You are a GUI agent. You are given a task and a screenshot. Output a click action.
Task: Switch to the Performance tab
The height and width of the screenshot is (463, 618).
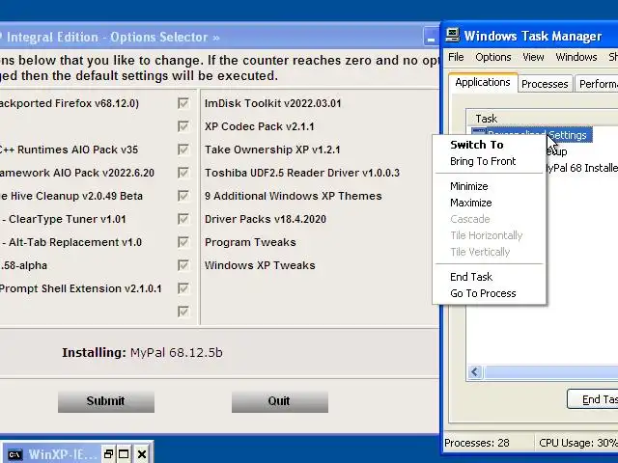tap(597, 84)
